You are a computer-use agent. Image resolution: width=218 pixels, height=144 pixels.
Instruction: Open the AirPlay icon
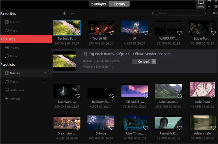201,4
